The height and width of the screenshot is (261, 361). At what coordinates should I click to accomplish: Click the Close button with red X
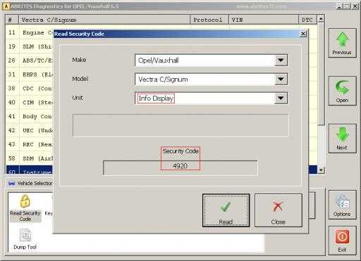point(279,210)
